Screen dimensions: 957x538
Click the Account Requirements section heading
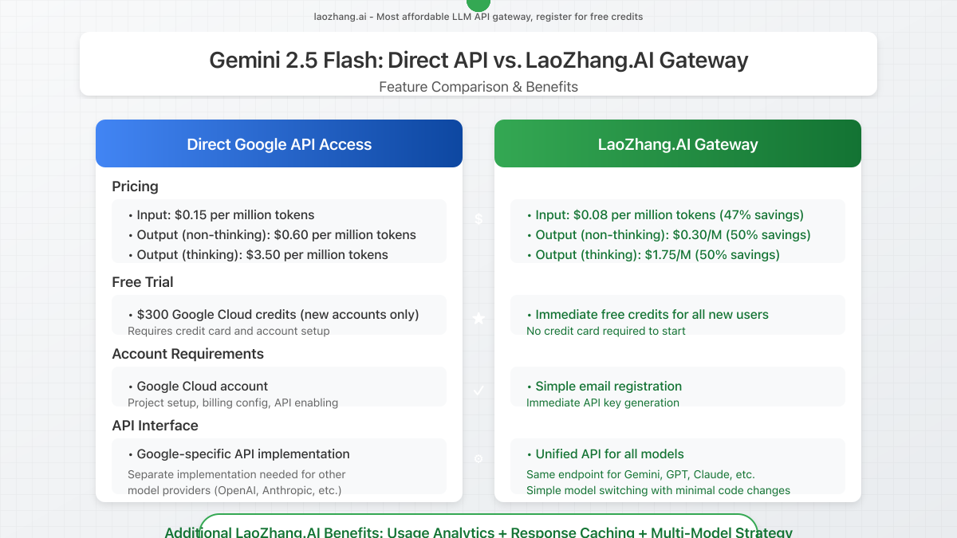tap(187, 354)
